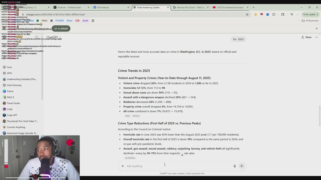Open the media controls toolbar icon
The image size is (321, 180).
click(292, 14)
